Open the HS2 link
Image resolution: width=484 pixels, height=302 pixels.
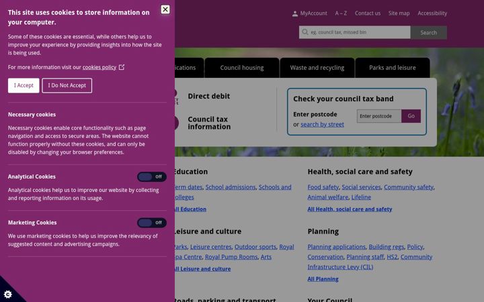pyautogui.click(x=392, y=257)
